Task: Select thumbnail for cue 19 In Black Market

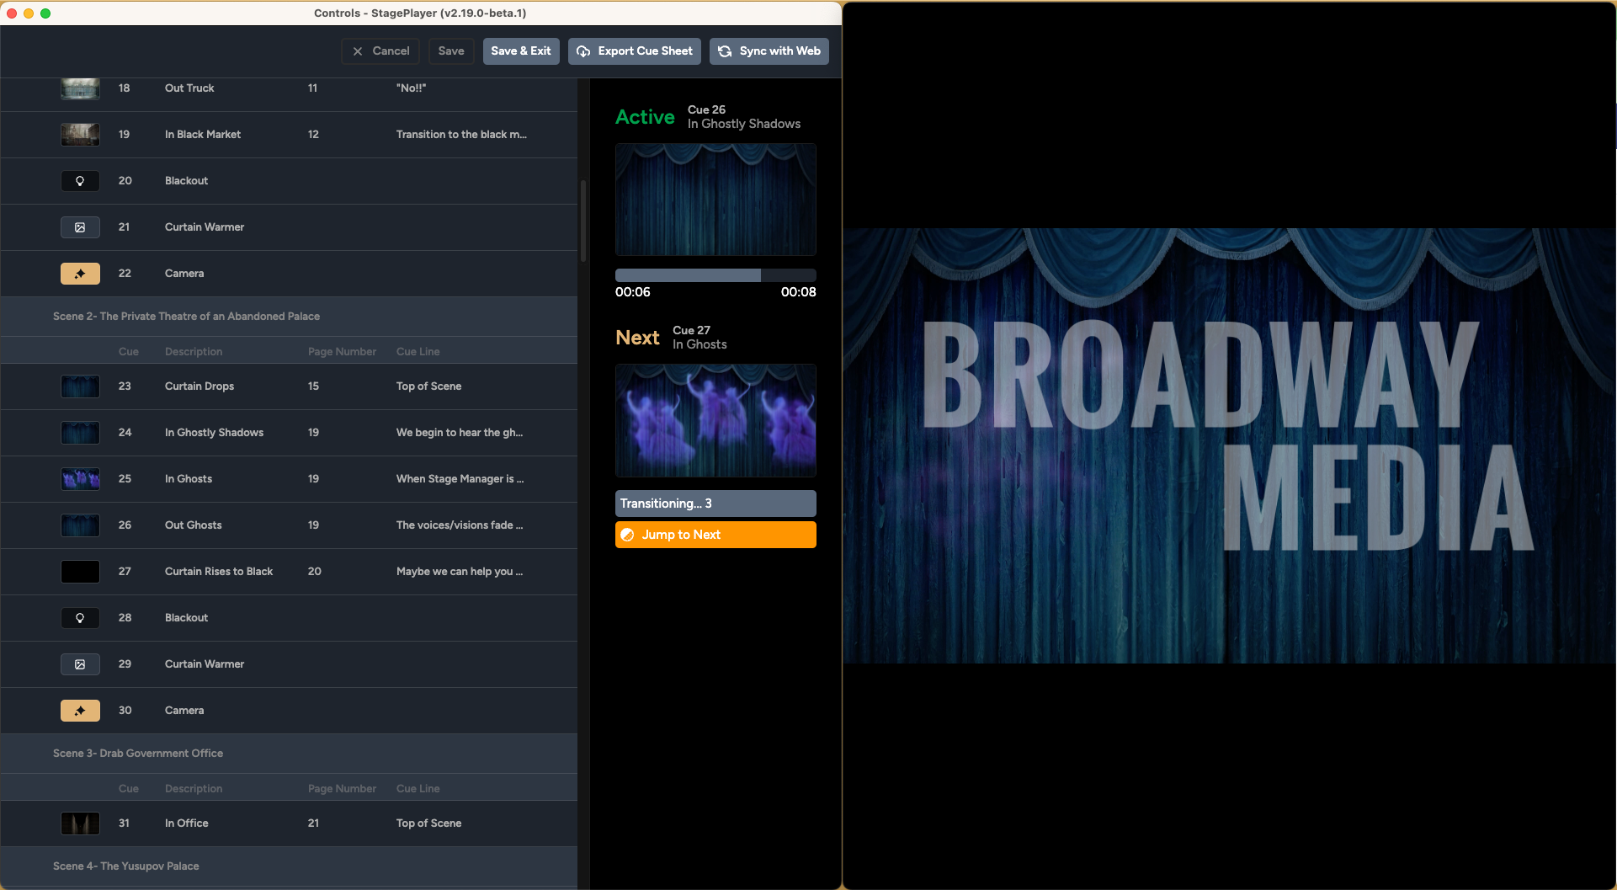Action: coord(80,135)
